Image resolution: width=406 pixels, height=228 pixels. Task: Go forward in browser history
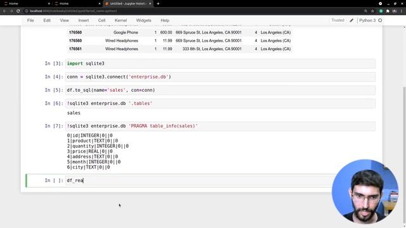(11, 11)
